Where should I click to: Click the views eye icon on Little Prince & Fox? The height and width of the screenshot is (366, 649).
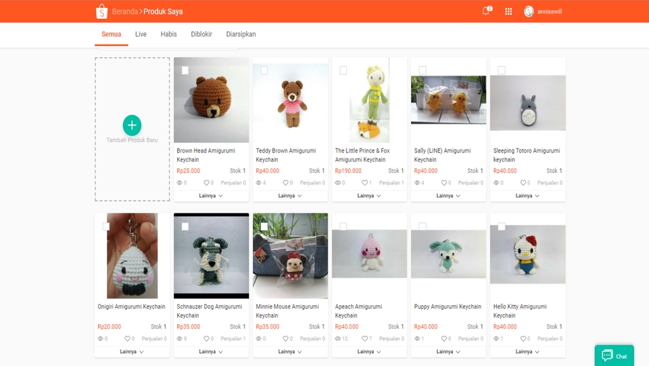pos(338,183)
